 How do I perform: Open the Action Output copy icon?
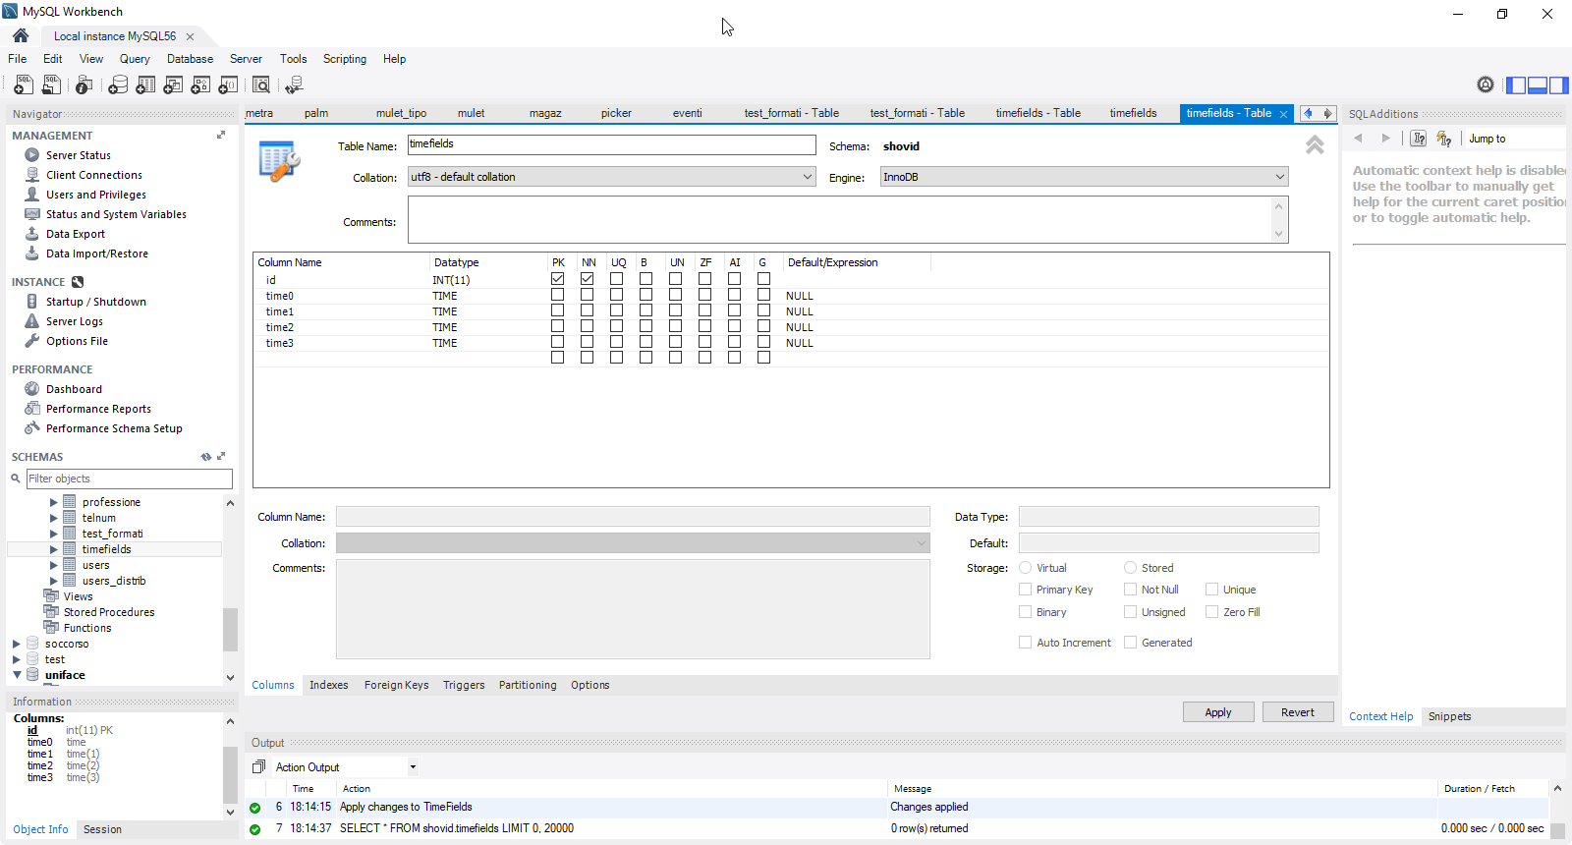click(259, 766)
